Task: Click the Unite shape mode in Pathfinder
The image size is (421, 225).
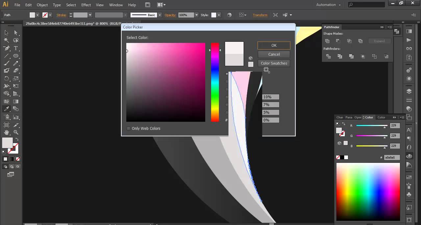Action: [327, 41]
